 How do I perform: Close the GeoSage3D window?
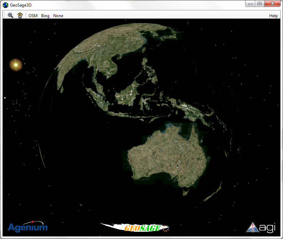click(272, 4)
